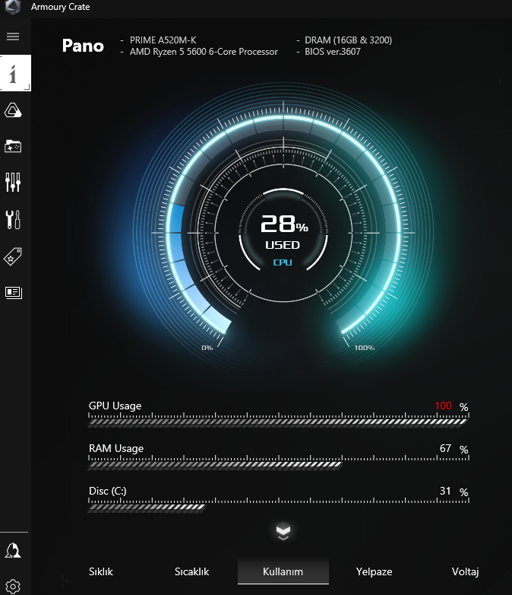Switch to the Sıcaklık tab
Image resolution: width=512 pixels, height=595 pixels.
[x=191, y=571]
